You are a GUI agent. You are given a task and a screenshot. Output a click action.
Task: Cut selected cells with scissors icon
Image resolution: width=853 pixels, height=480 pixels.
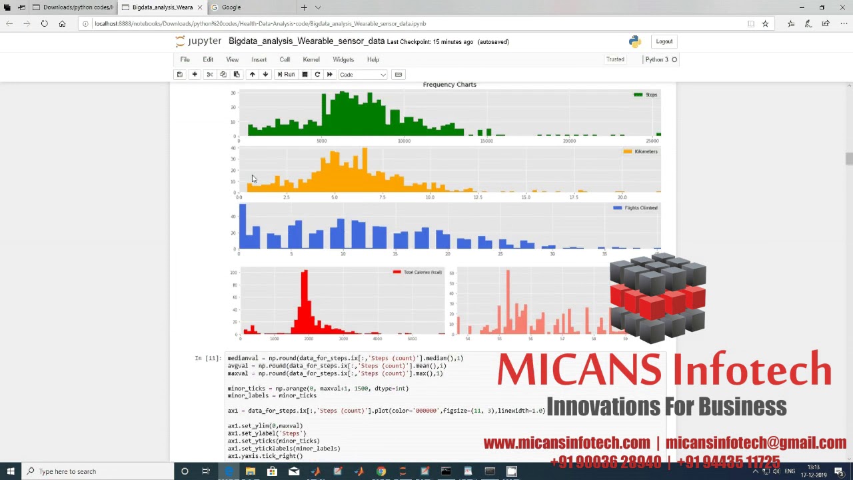[x=210, y=75]
